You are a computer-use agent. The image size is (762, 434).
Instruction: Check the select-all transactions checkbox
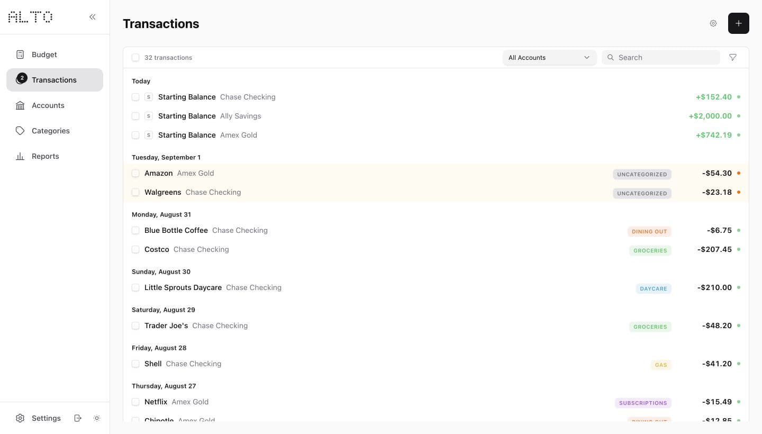tap(135, 57)
